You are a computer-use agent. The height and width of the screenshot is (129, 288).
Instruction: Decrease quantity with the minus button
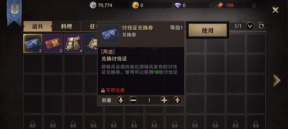[133, 100]
